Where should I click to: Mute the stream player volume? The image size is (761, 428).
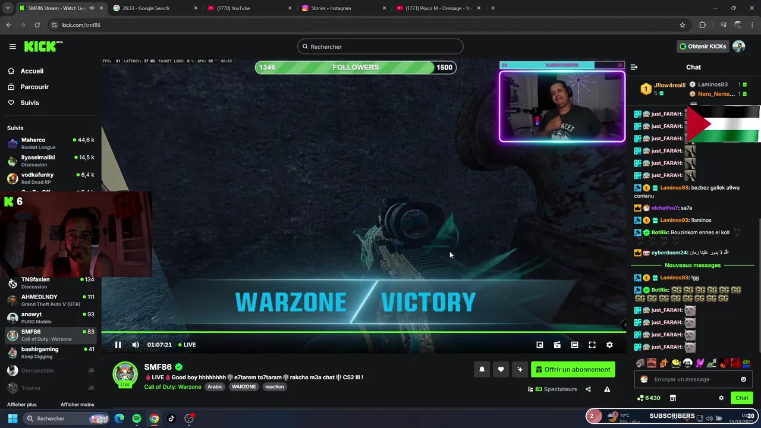point(136,345)
